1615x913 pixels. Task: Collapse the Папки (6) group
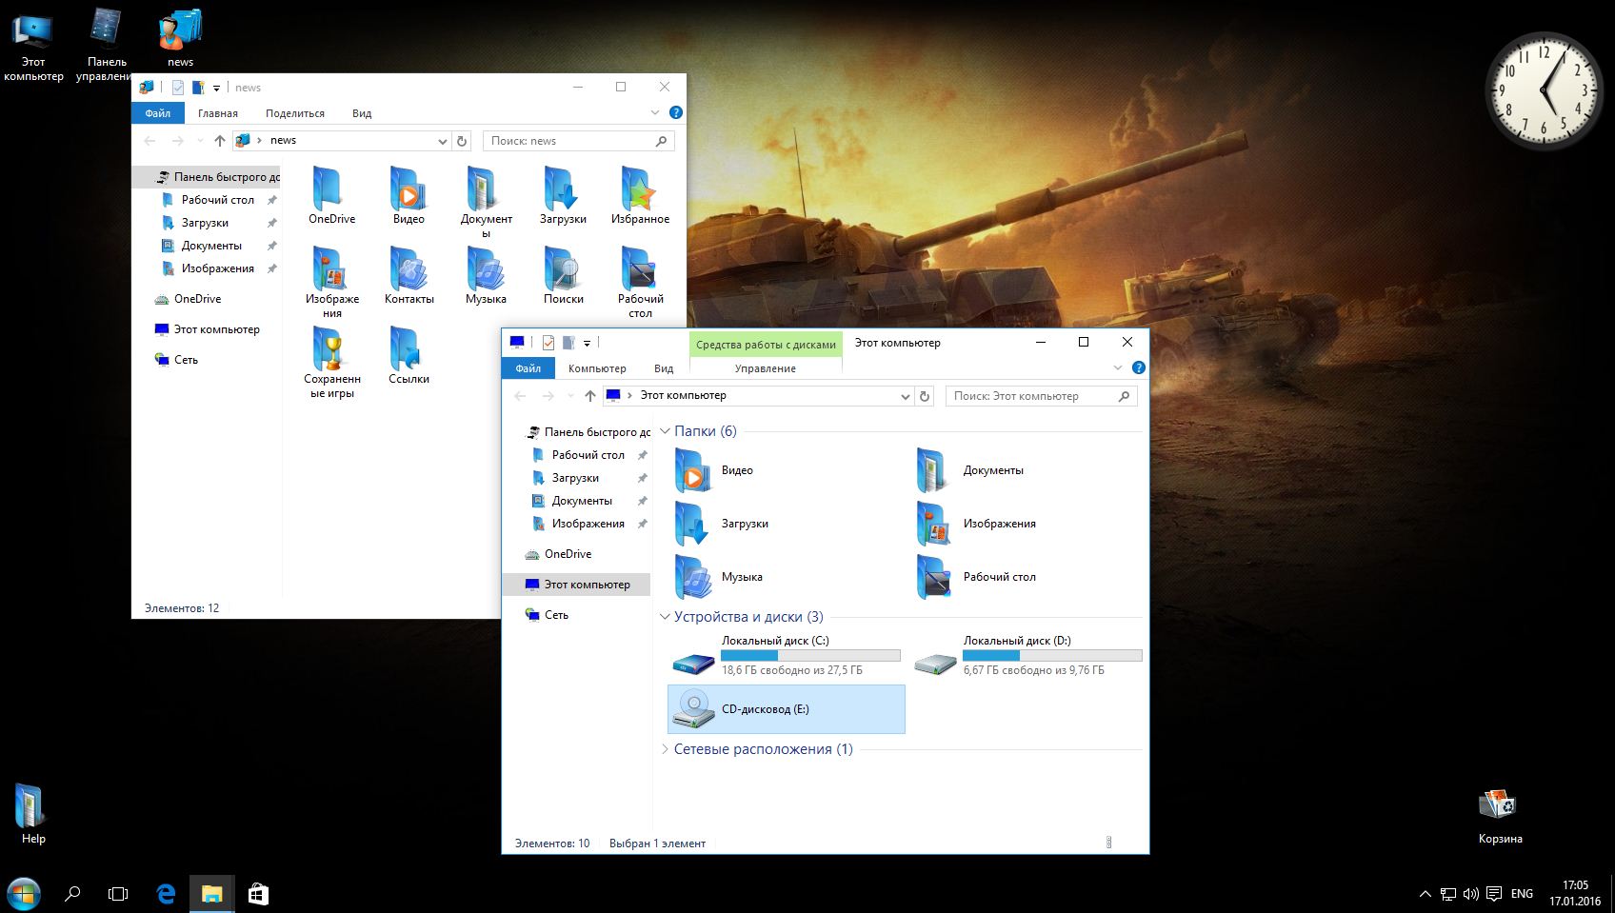pyautogui.click(x=666, y=431)
